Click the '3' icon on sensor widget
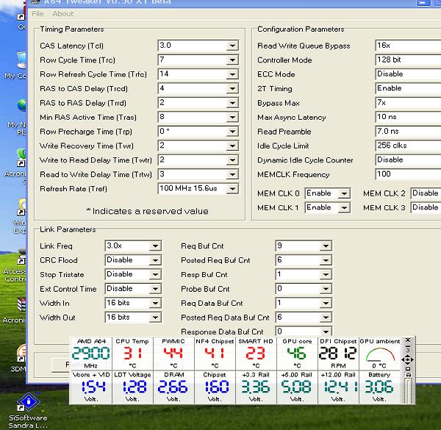 [408, 350]
